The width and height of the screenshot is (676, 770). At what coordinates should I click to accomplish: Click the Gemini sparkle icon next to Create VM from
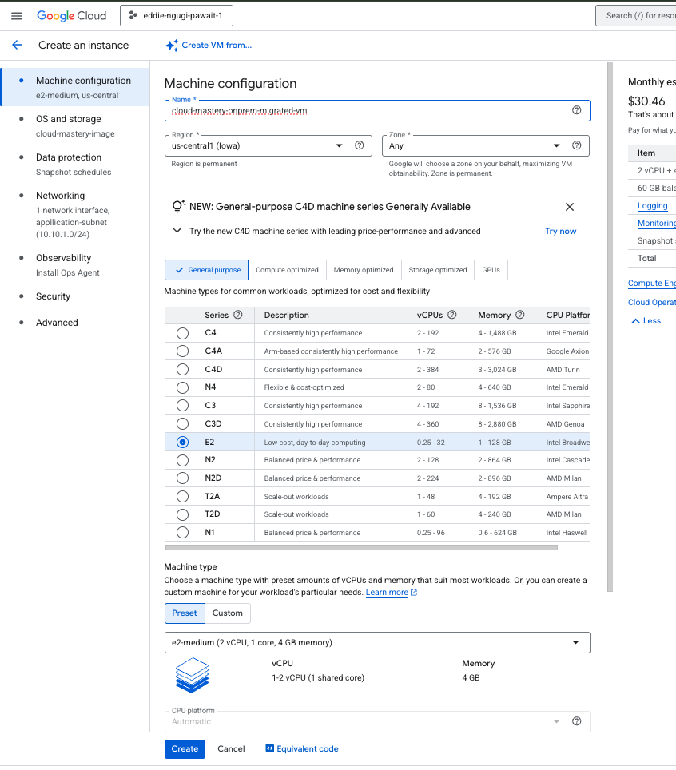pos(171,46)
